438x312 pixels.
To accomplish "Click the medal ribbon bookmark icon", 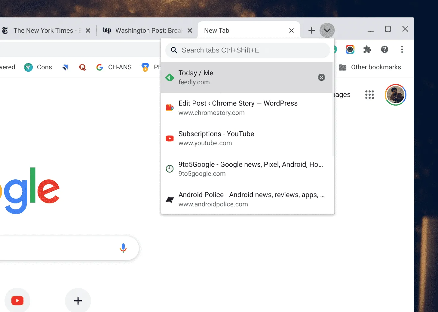I will click(x=145, y=67).
